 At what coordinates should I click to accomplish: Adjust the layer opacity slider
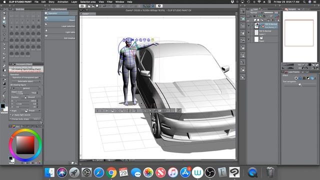click(x=269, y=12)
